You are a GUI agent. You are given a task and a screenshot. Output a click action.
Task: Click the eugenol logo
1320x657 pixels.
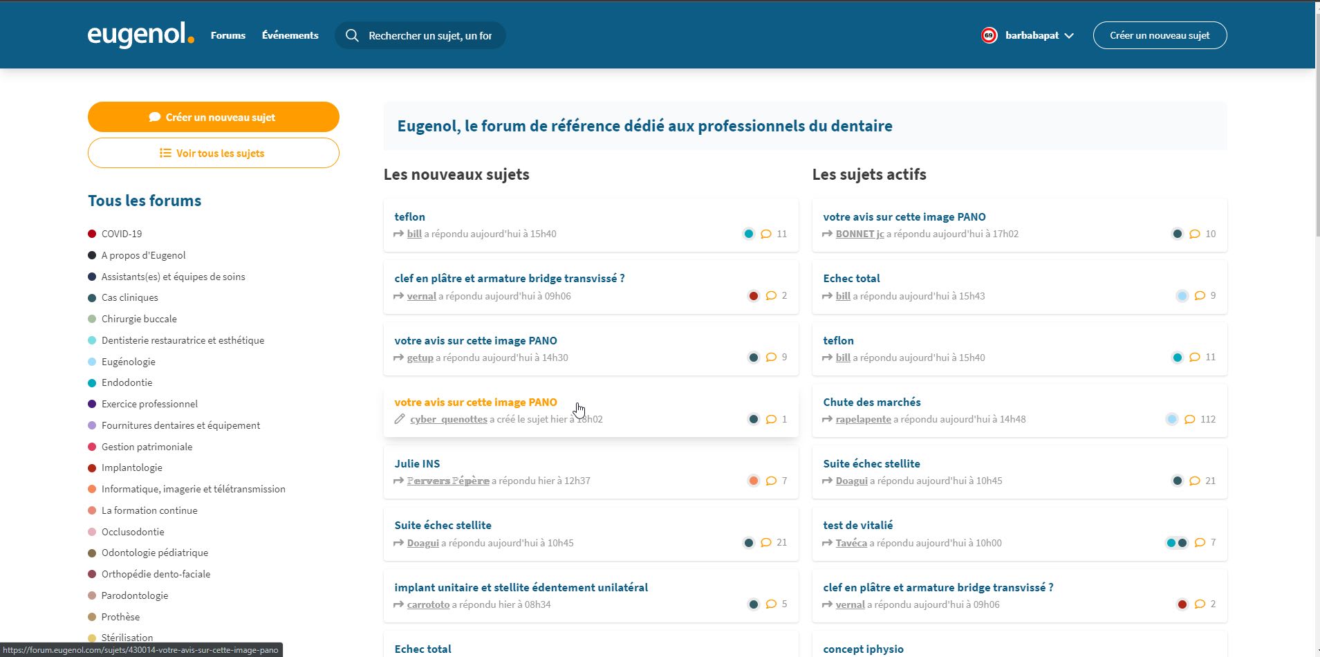pyautogui.click(x=140, y=35)
